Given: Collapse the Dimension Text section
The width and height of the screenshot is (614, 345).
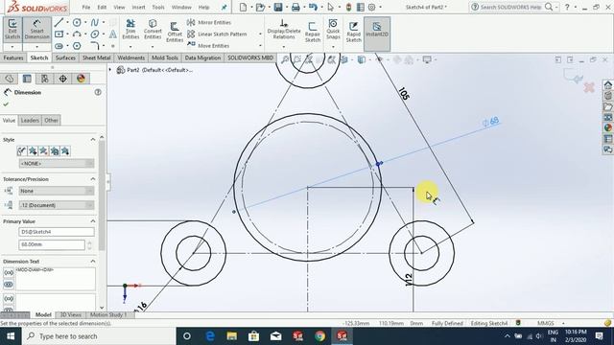Looking at the screenshot, I should click(93, 262).
